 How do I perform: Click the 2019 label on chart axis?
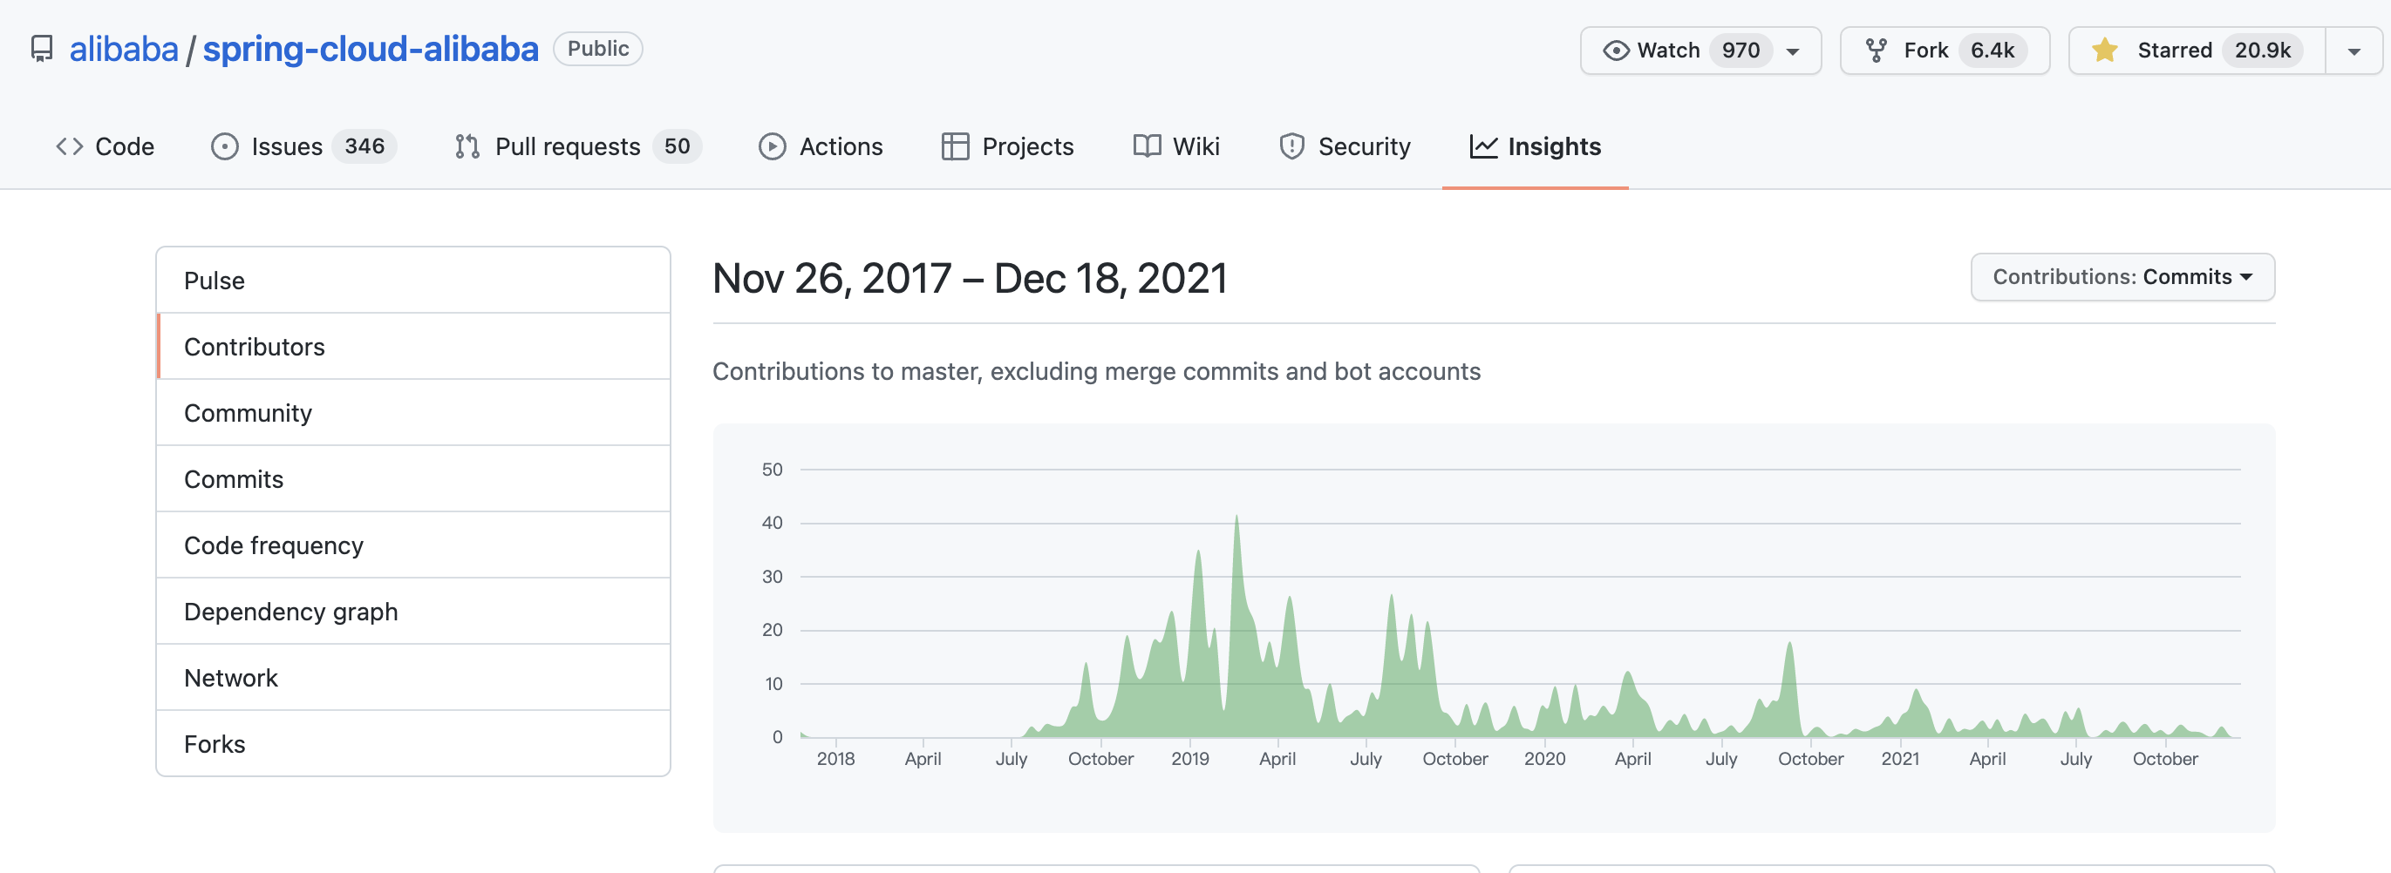pos(1190,759)
